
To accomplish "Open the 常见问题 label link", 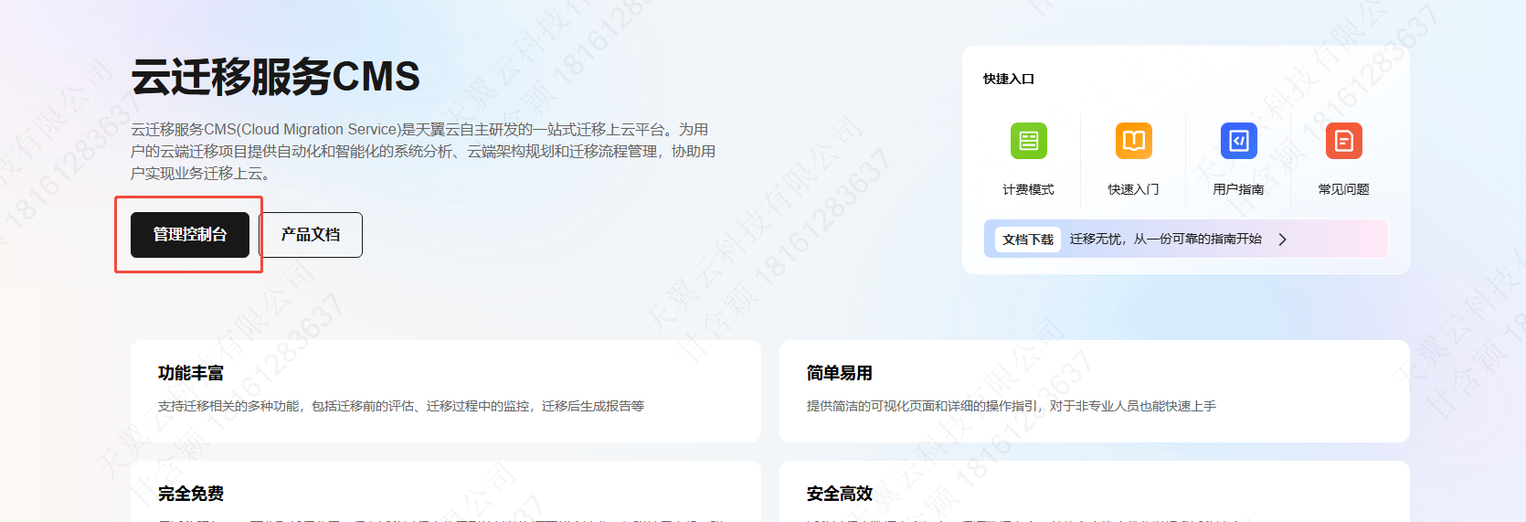I will (1344, 189).
